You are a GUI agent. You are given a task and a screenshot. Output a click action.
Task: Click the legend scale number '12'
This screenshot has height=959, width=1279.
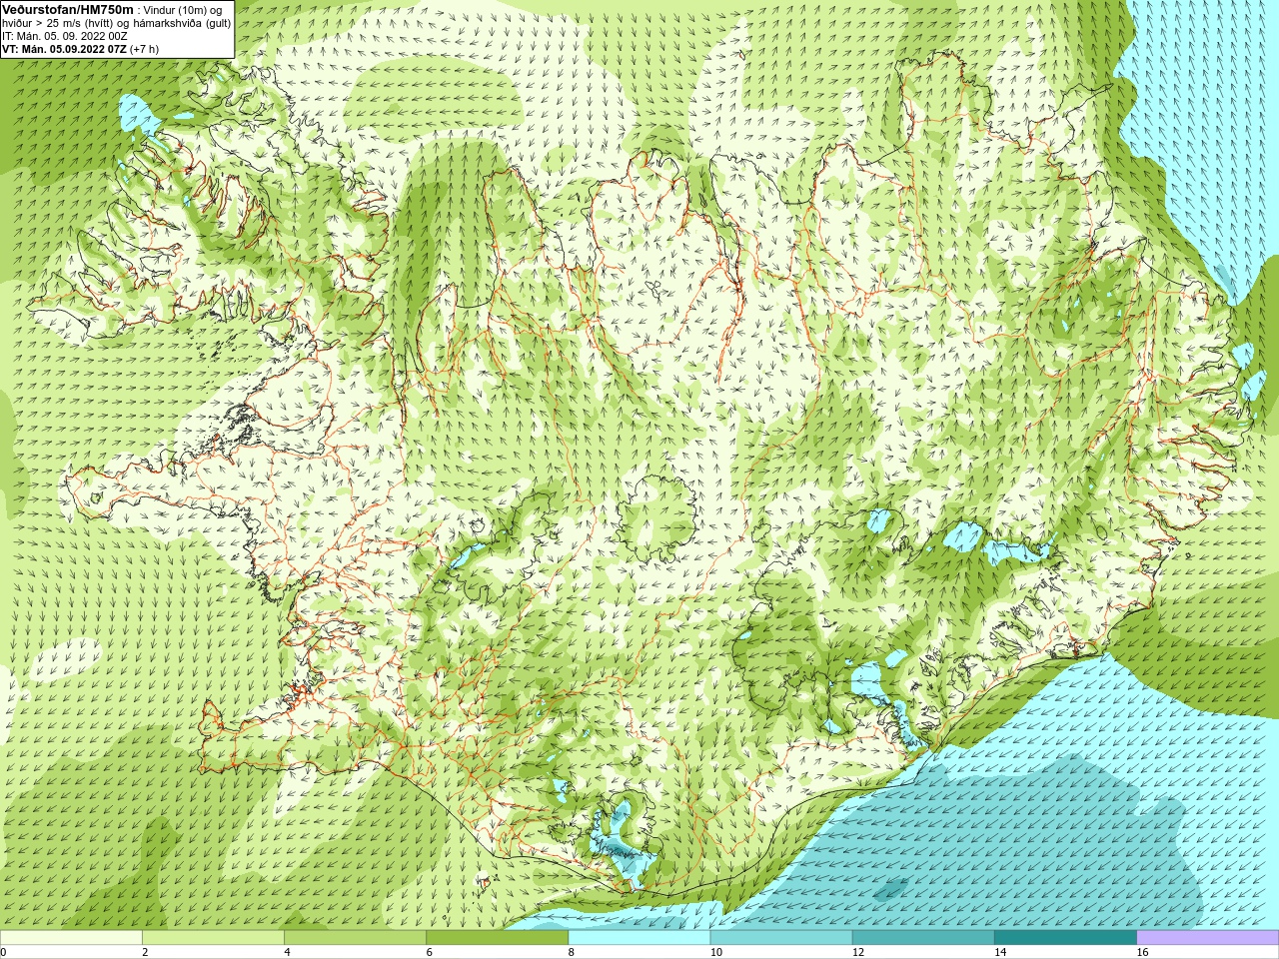coord(858,952)
